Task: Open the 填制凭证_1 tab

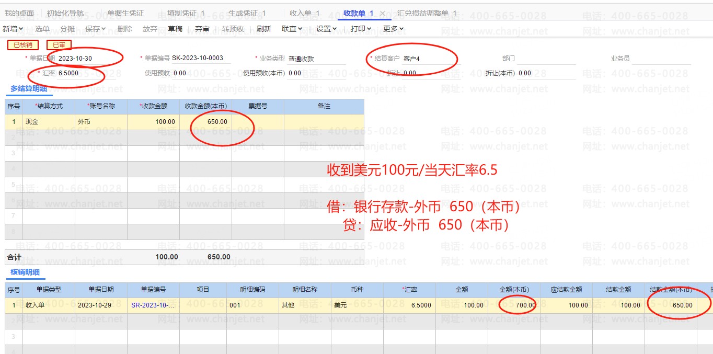Action: (186, 14)
